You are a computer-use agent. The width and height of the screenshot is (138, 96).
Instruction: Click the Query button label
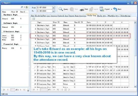(x=66, y=9)
